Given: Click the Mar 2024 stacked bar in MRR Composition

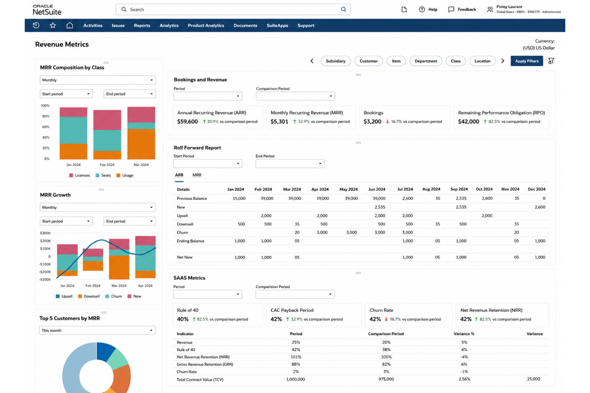Looking at the screenshot, I should (141, 133).
